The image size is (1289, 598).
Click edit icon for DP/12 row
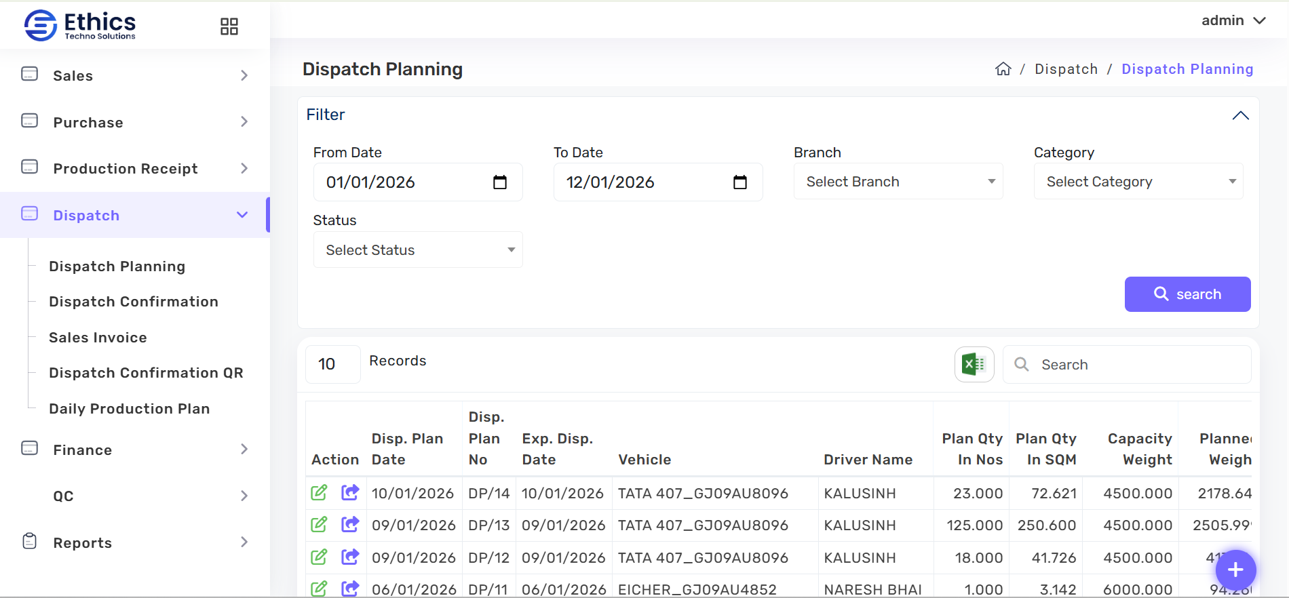click(x=319, y=557)
